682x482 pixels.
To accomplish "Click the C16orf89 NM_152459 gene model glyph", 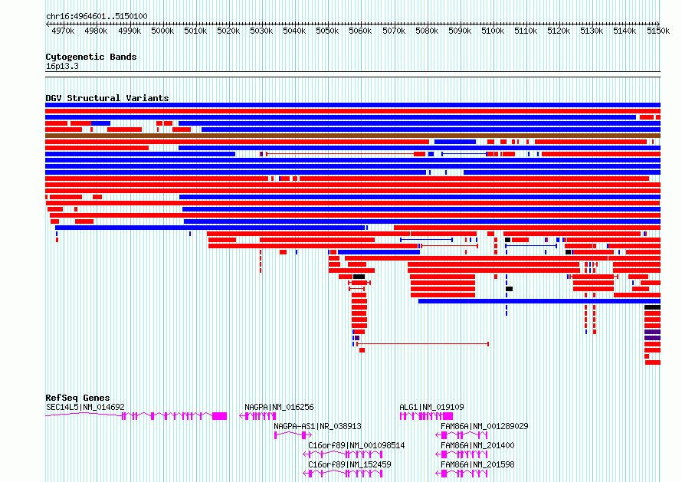I will (x=343, y=474).
